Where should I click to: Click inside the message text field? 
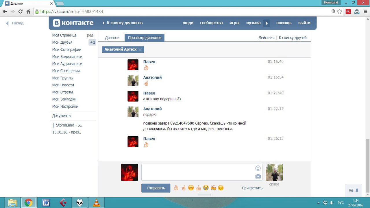(198, 172)
